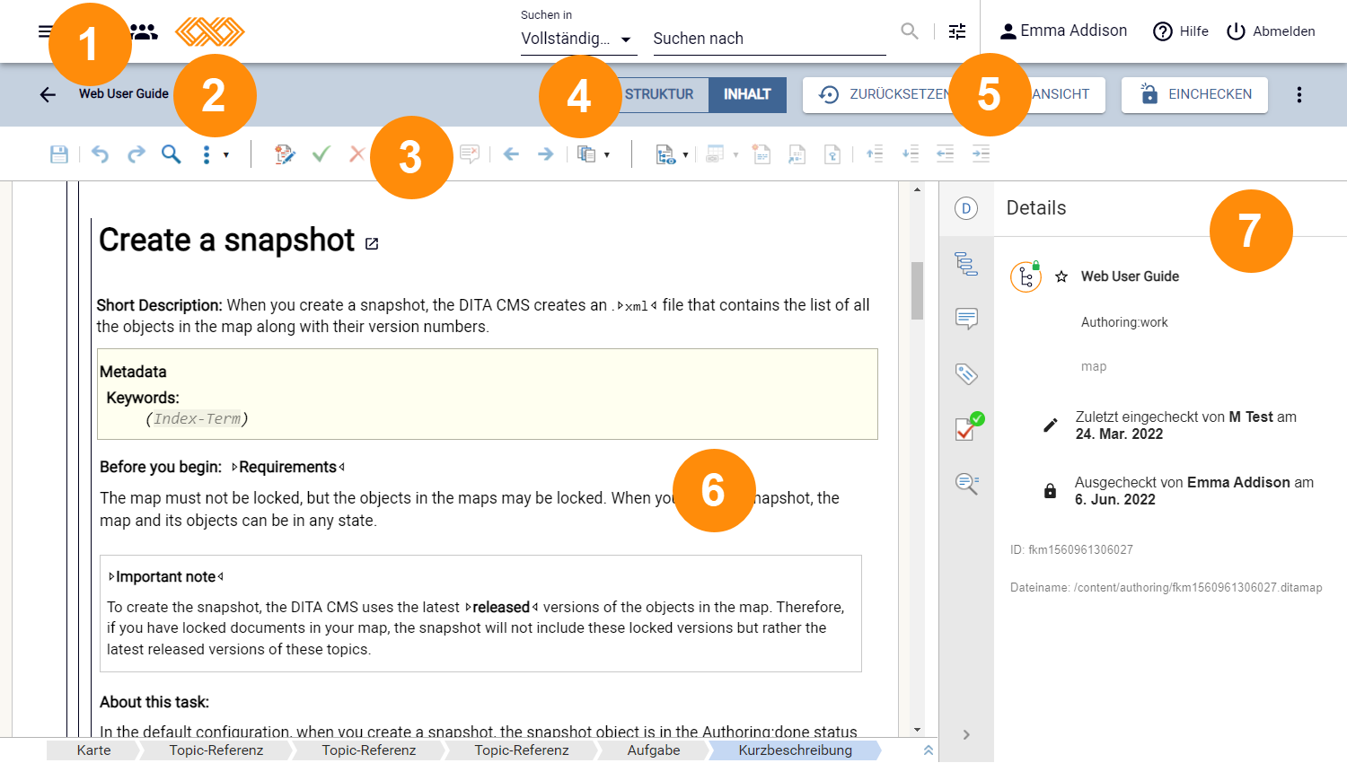The width and height of the screenshot is (1347, 763).
Task: Click the Index-Term placeholder in Keywords
Action: click(197, 418)
